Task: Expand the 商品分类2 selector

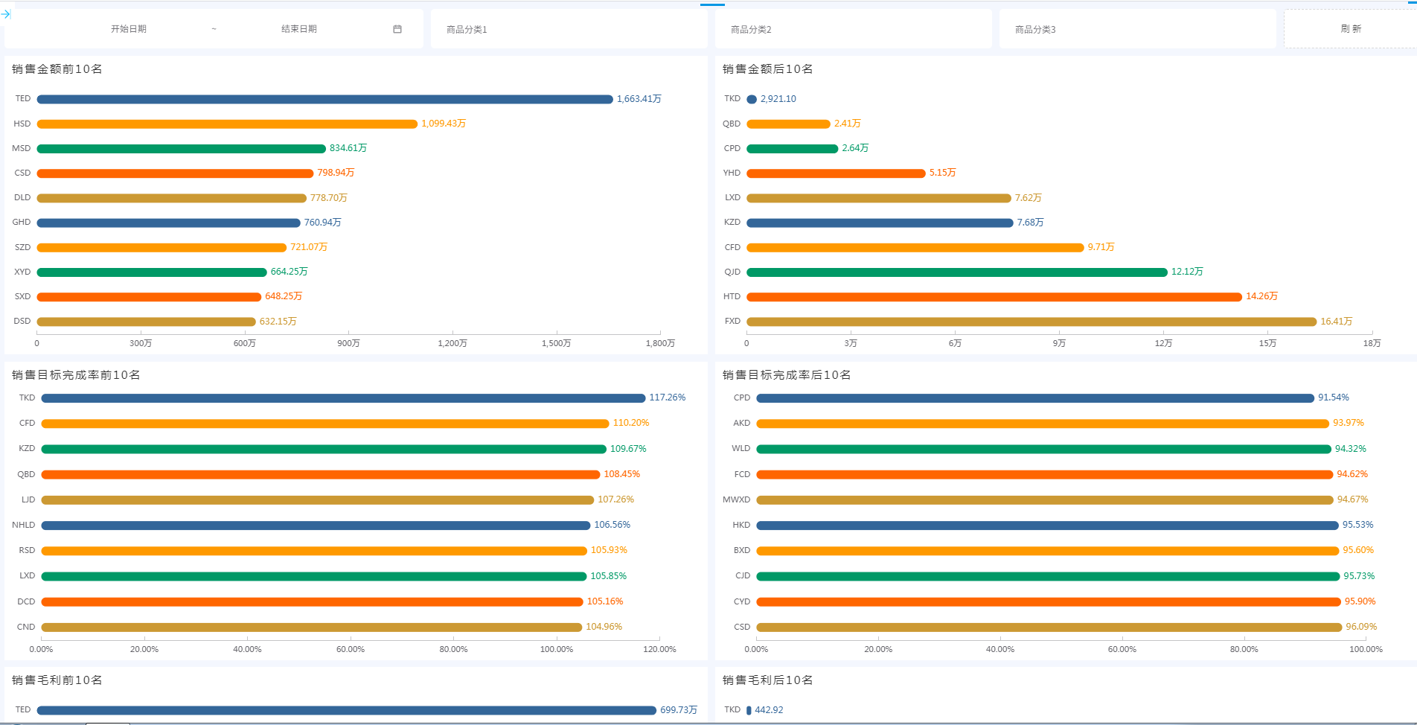Action: tap(853, 30)
